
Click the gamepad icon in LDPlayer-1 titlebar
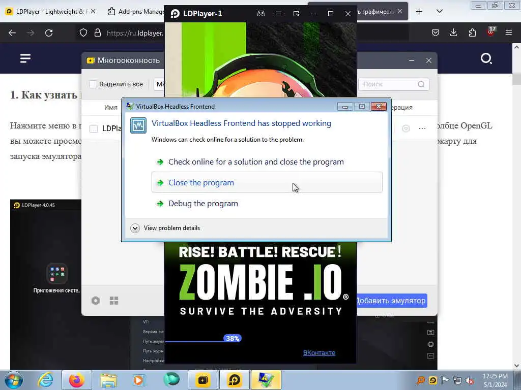[x=261, y=14]
